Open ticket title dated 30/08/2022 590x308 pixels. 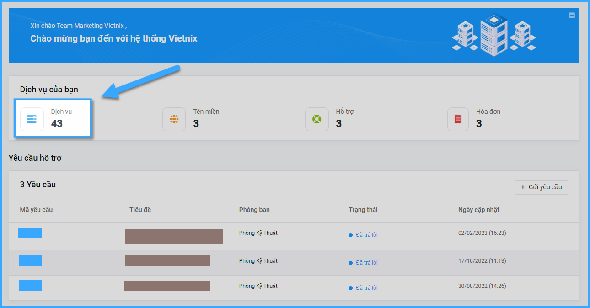[x=167, y=286]
